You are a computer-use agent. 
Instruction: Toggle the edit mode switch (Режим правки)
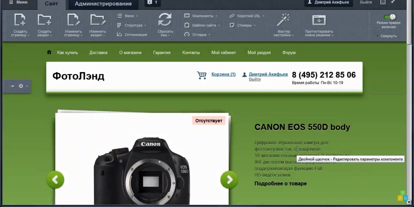pos(390,17)
